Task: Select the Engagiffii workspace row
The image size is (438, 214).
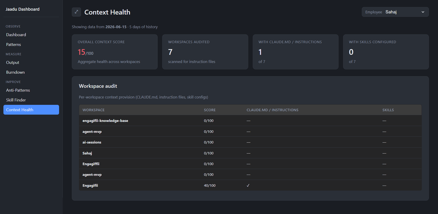Action: click(250, 164)
